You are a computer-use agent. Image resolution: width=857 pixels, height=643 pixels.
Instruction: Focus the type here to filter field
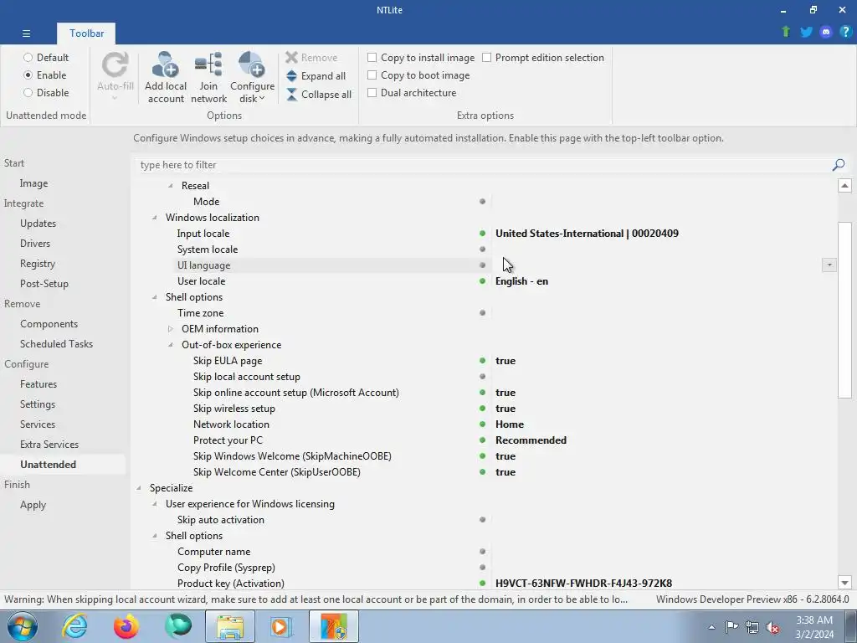pos(481,165)
